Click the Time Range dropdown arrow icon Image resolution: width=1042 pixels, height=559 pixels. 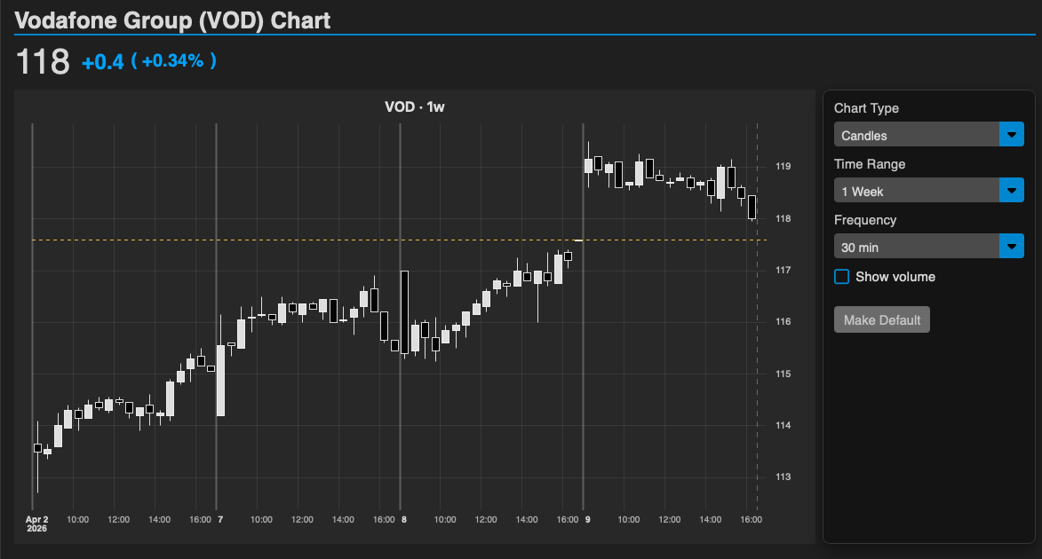point(1012,190)
